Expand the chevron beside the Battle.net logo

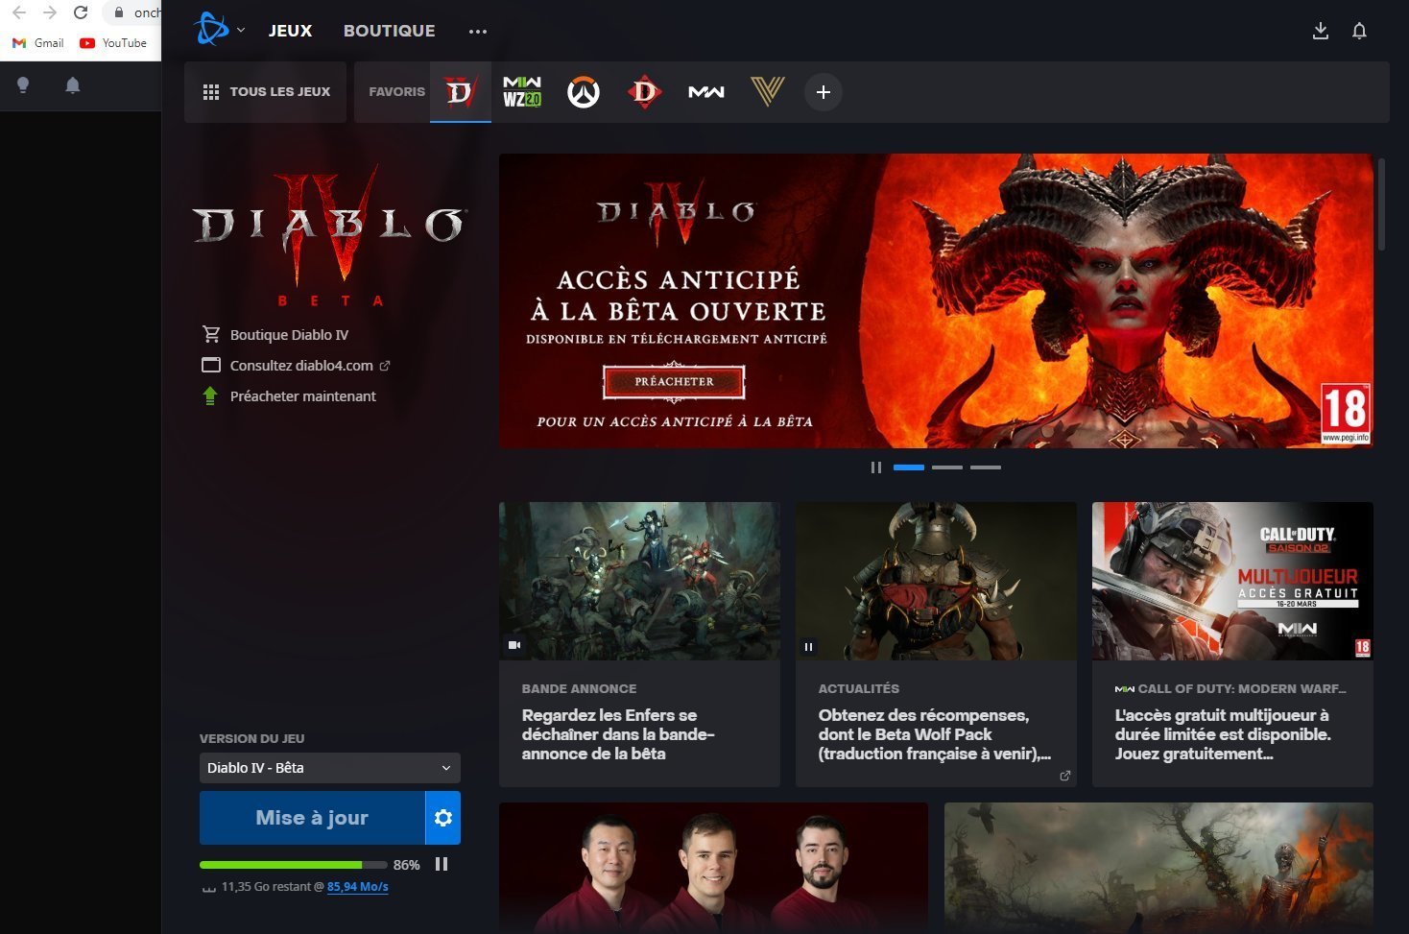pos(241,30)
